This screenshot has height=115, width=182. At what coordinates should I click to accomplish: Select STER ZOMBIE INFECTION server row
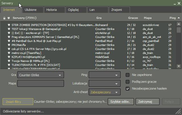88,25
